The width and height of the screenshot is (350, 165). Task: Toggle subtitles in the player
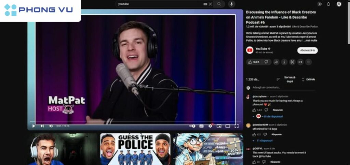(x=201, y=126)
